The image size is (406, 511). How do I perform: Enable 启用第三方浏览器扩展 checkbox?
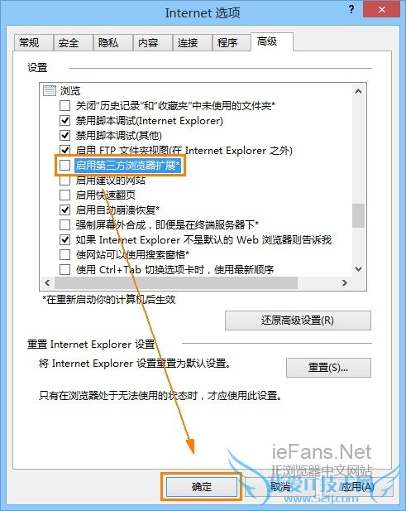point(64,166)
